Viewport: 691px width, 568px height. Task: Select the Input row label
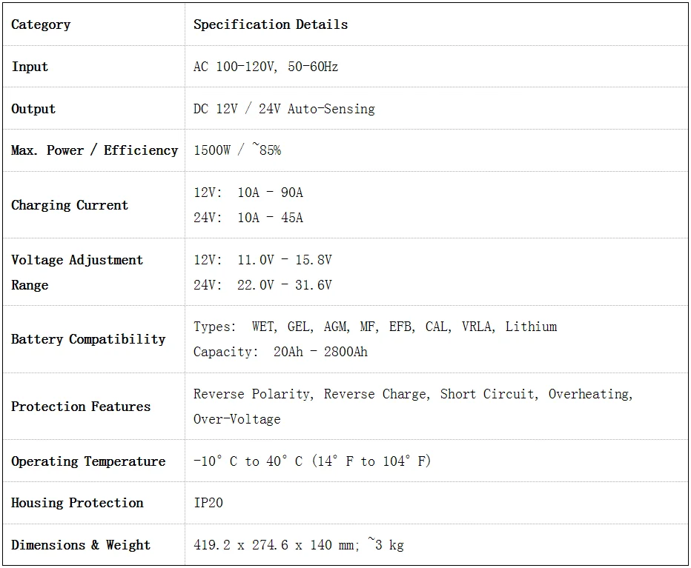[30, 67]
